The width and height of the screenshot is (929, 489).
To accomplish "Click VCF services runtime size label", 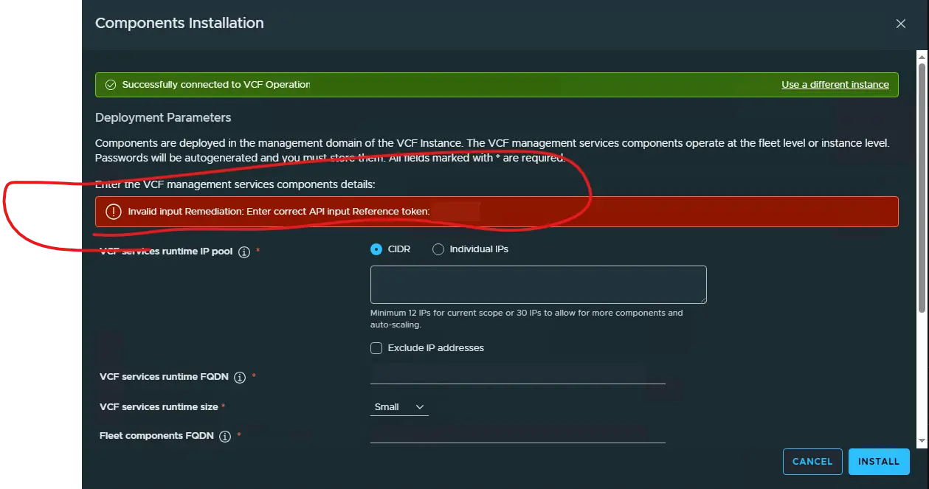I will [x=159, y=407].
